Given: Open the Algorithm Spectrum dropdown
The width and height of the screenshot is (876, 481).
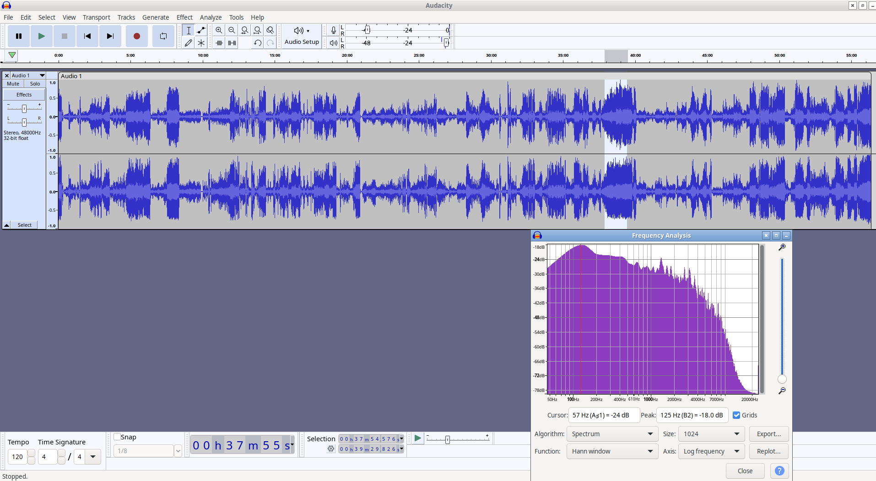Looking at the screenshot, I should 612,434.
